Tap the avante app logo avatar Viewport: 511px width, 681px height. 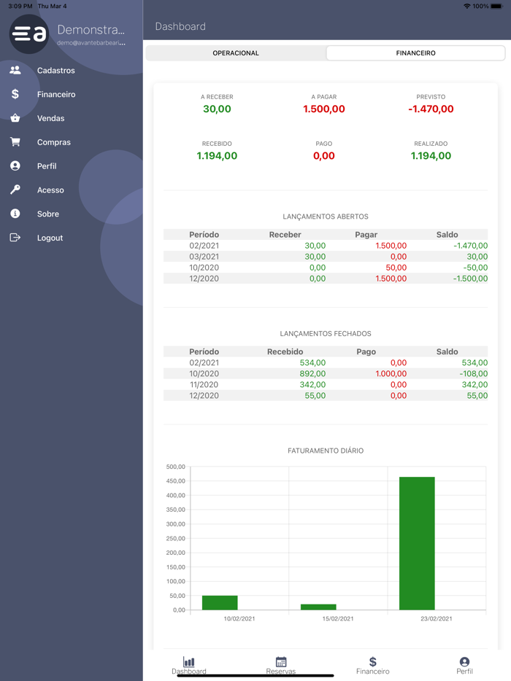pyautogui.click(x=29, y=34)
